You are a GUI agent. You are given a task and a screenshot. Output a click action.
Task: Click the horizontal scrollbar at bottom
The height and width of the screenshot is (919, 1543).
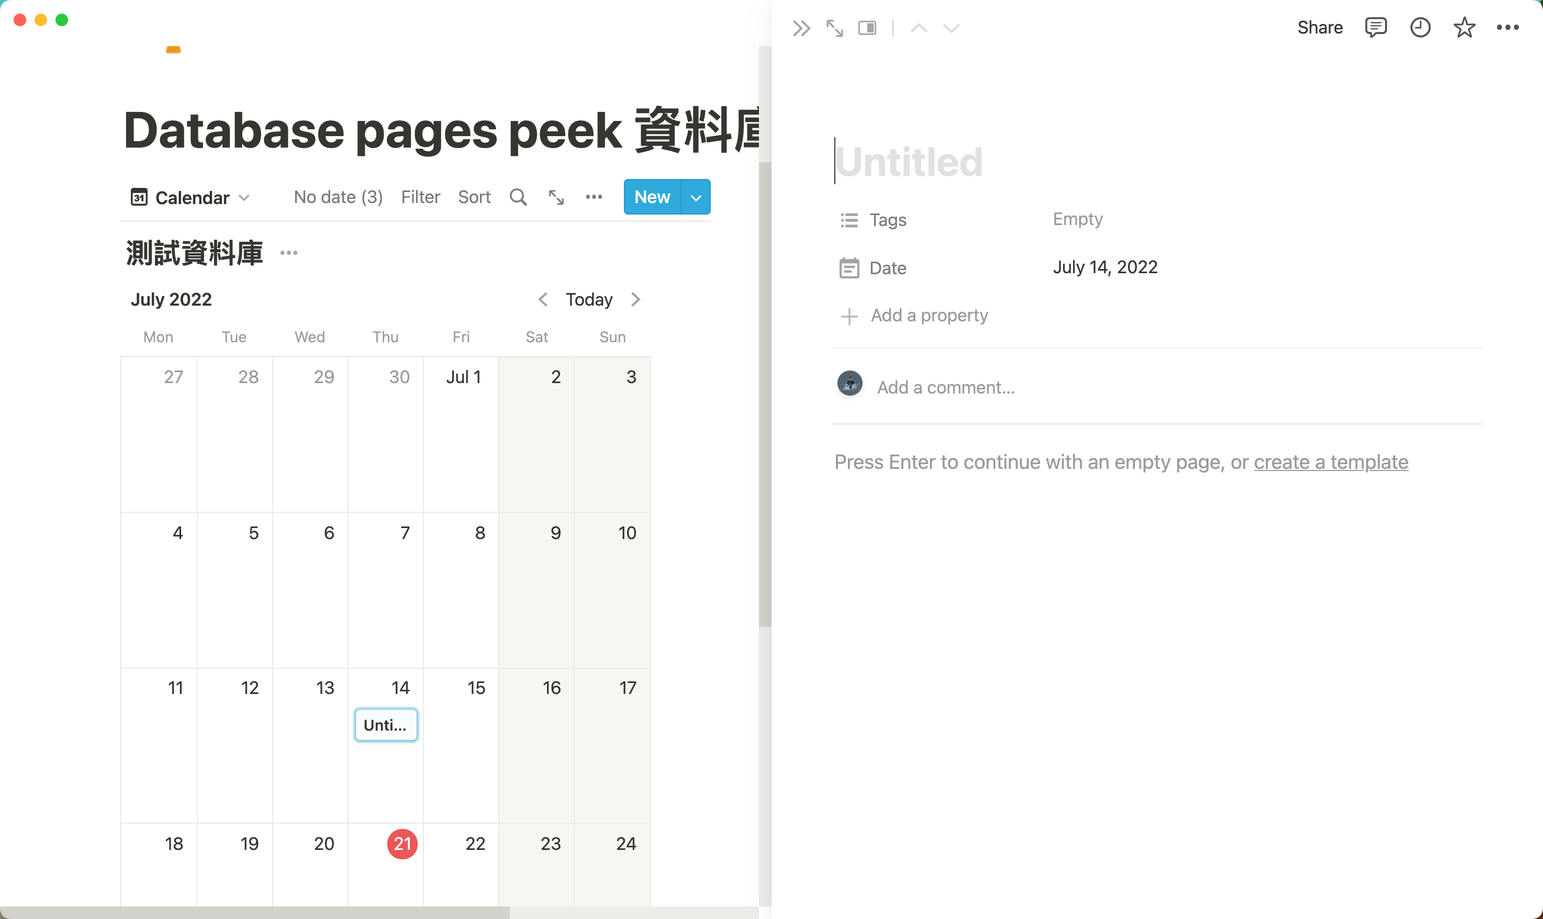coord(254,913)
